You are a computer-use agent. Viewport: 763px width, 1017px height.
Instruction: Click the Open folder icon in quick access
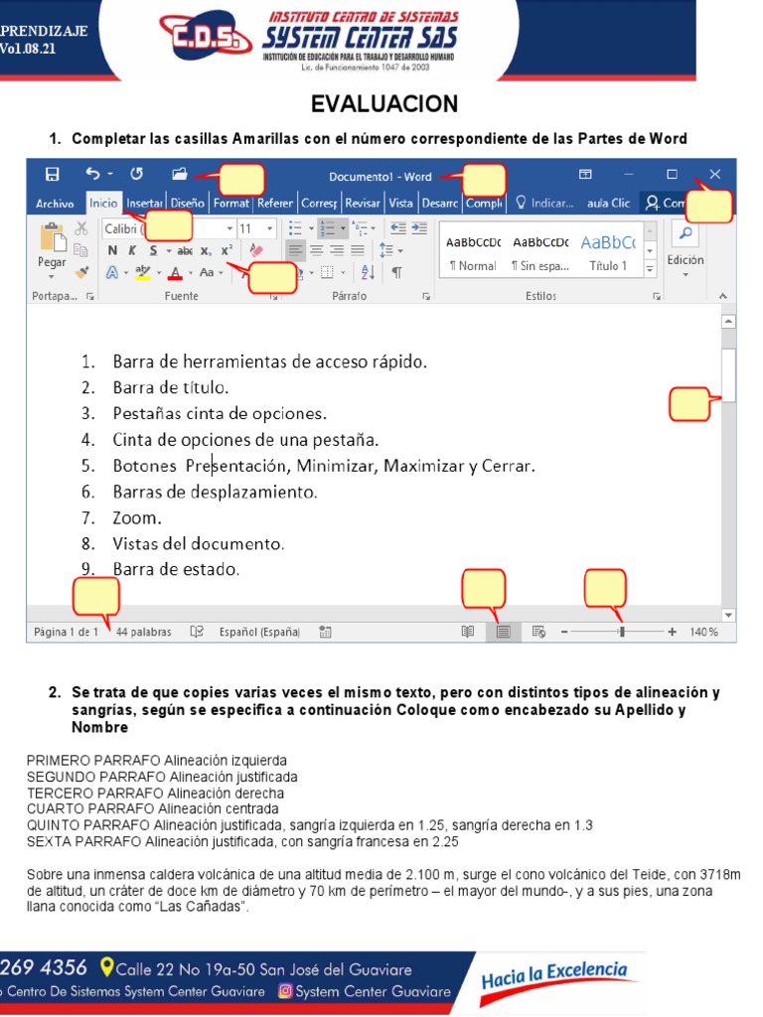pos(179,173)
